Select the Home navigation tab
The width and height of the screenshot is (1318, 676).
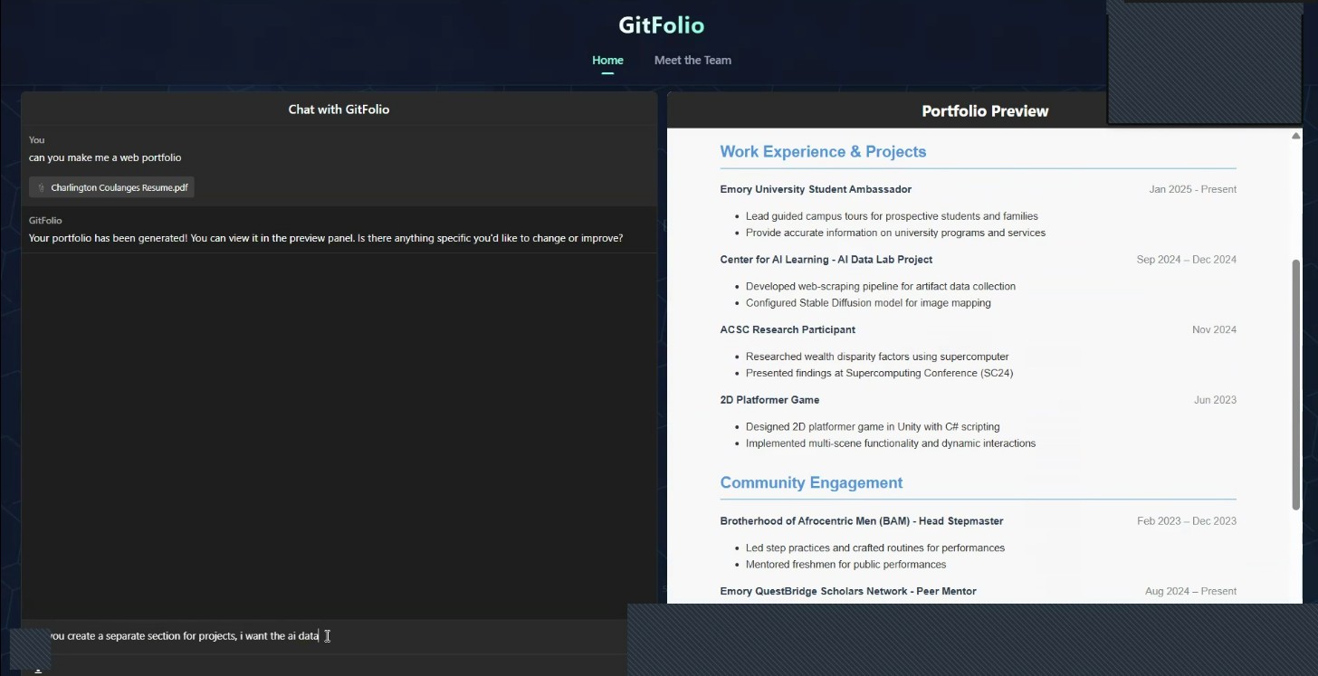607,60
